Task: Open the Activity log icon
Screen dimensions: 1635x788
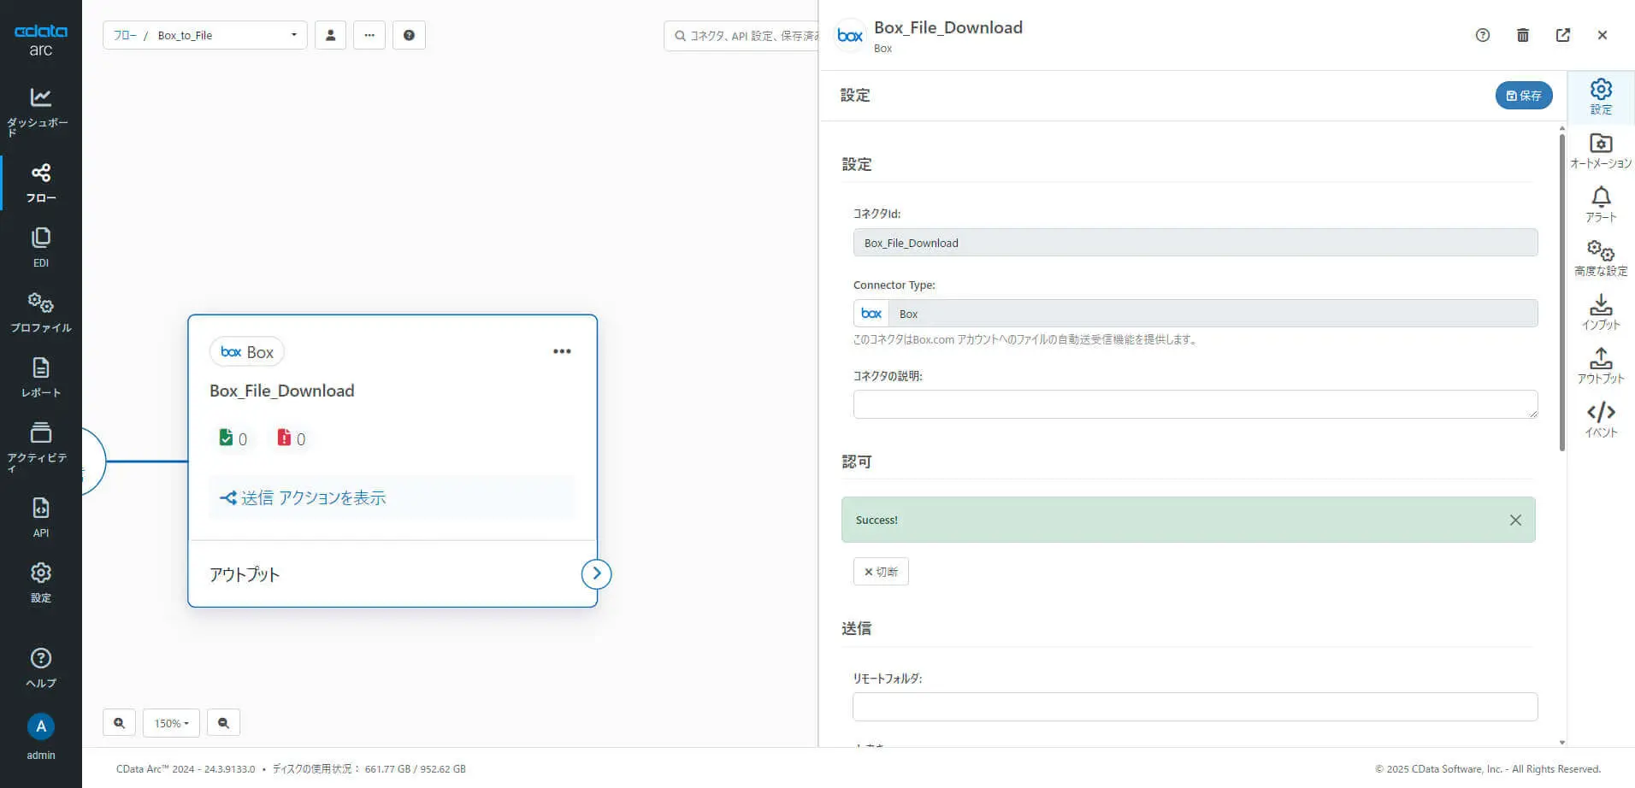Action: tap(40, 445)
